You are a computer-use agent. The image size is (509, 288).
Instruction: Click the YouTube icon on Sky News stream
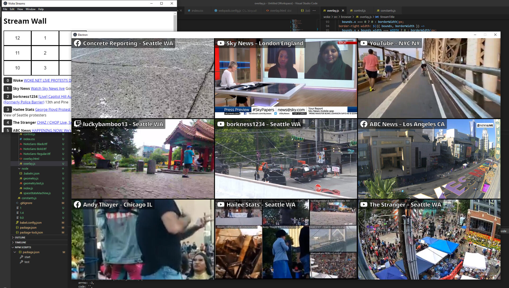[x=221, y=43]
